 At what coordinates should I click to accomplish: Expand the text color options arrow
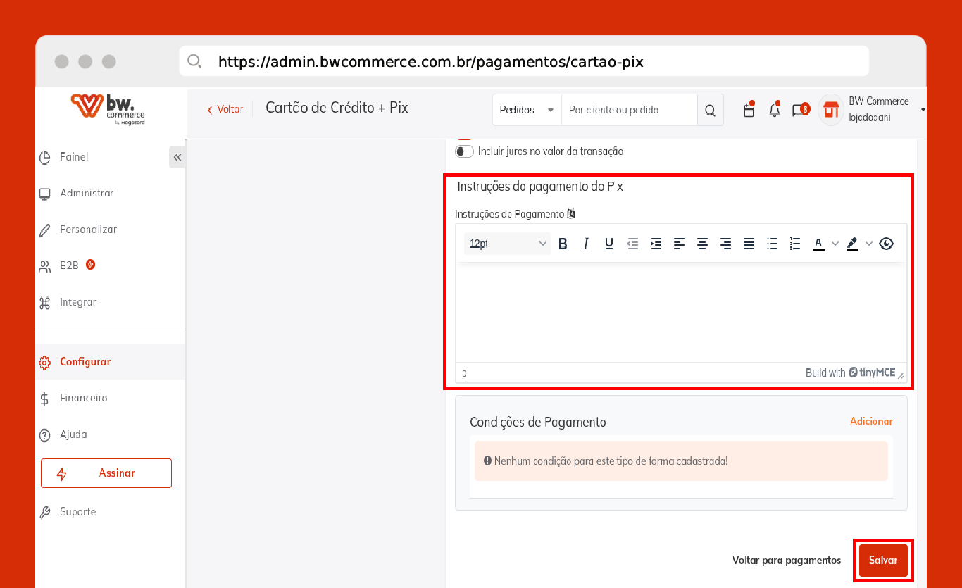835,244
